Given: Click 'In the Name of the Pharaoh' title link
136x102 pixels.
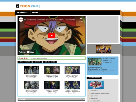Looking at the screenshot, I should 72,92.
